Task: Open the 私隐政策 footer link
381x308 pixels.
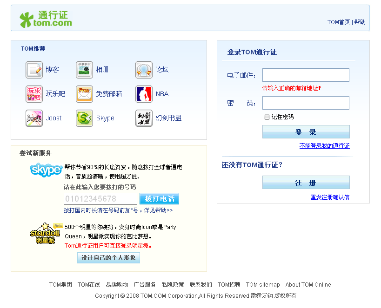Action: (x=173, y=284)
